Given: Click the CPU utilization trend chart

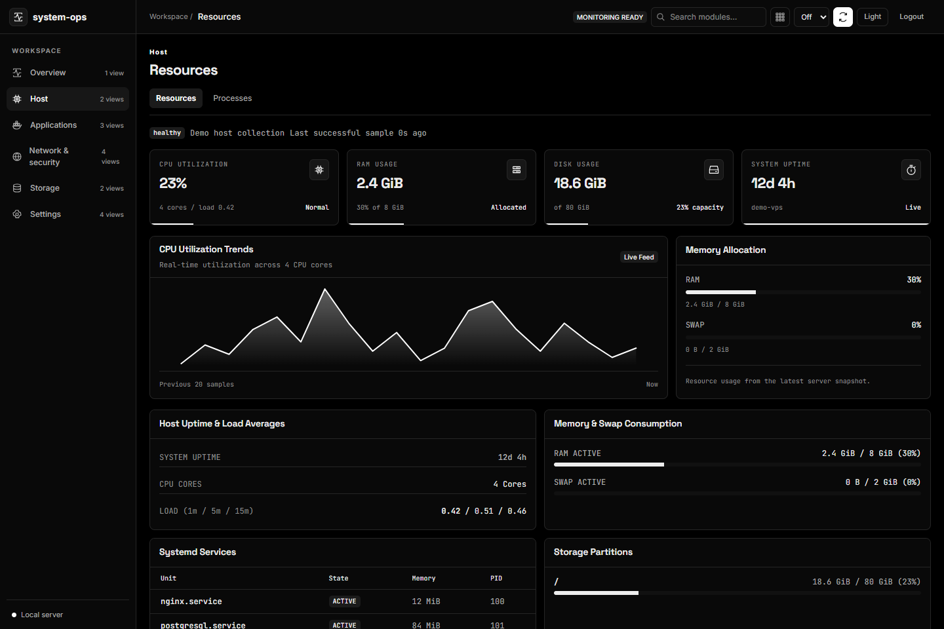Looking at the screenshot, I should pos(408,326).
